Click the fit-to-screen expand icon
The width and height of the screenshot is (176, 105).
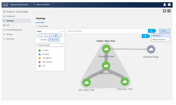click(x=48, y=35)
